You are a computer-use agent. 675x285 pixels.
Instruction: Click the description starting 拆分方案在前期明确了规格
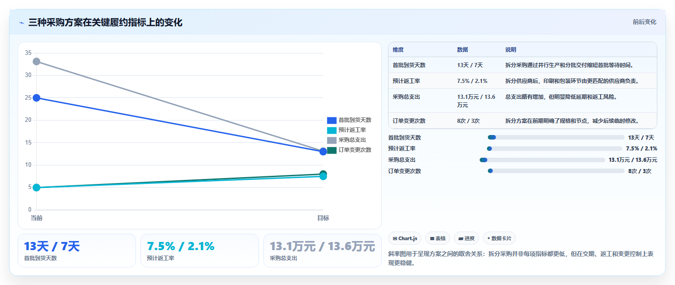(572, 121)
